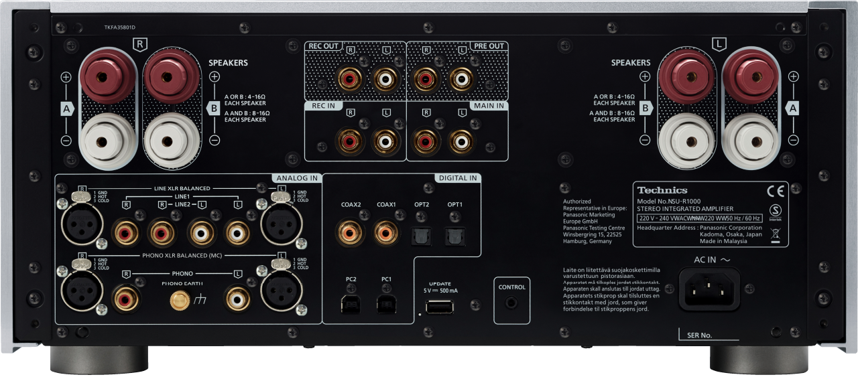Click the Technics brand logo

662,190
